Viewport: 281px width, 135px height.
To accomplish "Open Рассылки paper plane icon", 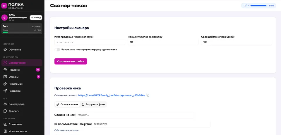I will pos(5,91).
